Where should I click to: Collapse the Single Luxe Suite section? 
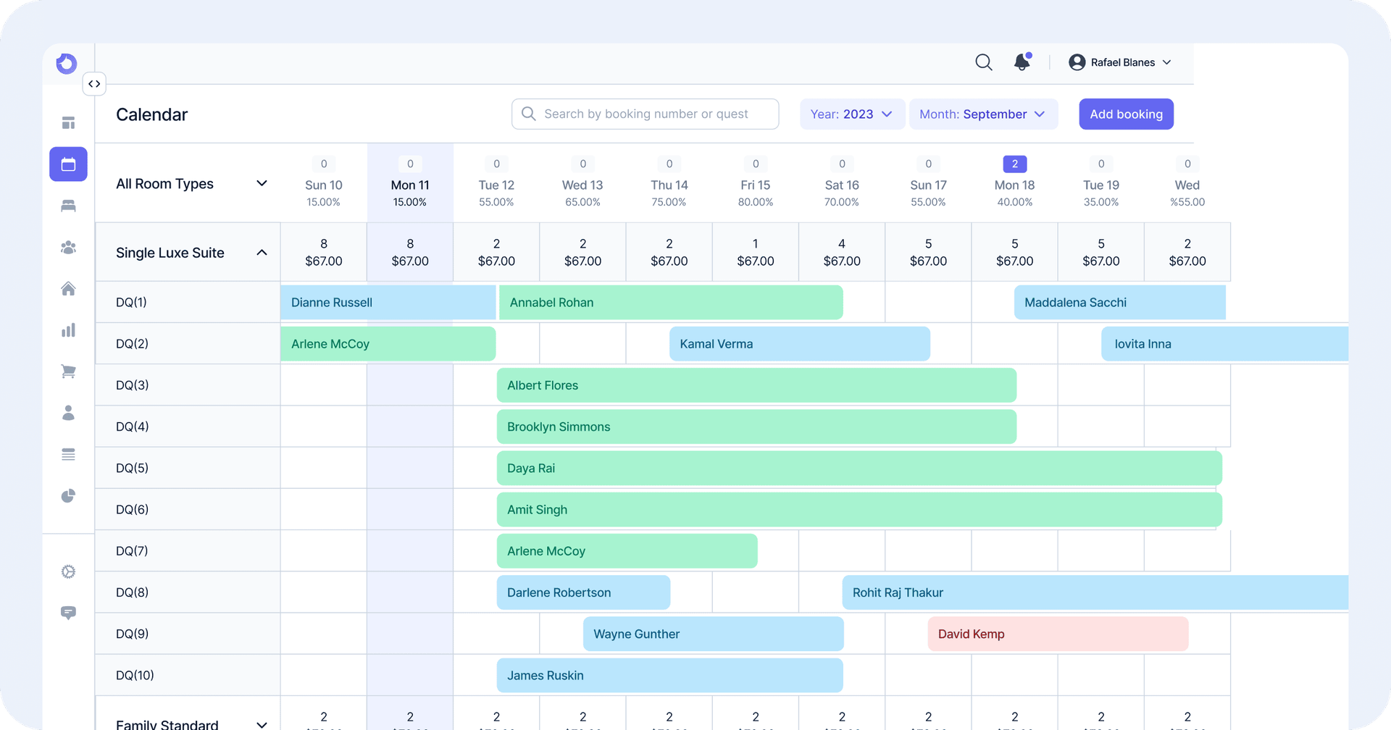(x=262, y=253)
